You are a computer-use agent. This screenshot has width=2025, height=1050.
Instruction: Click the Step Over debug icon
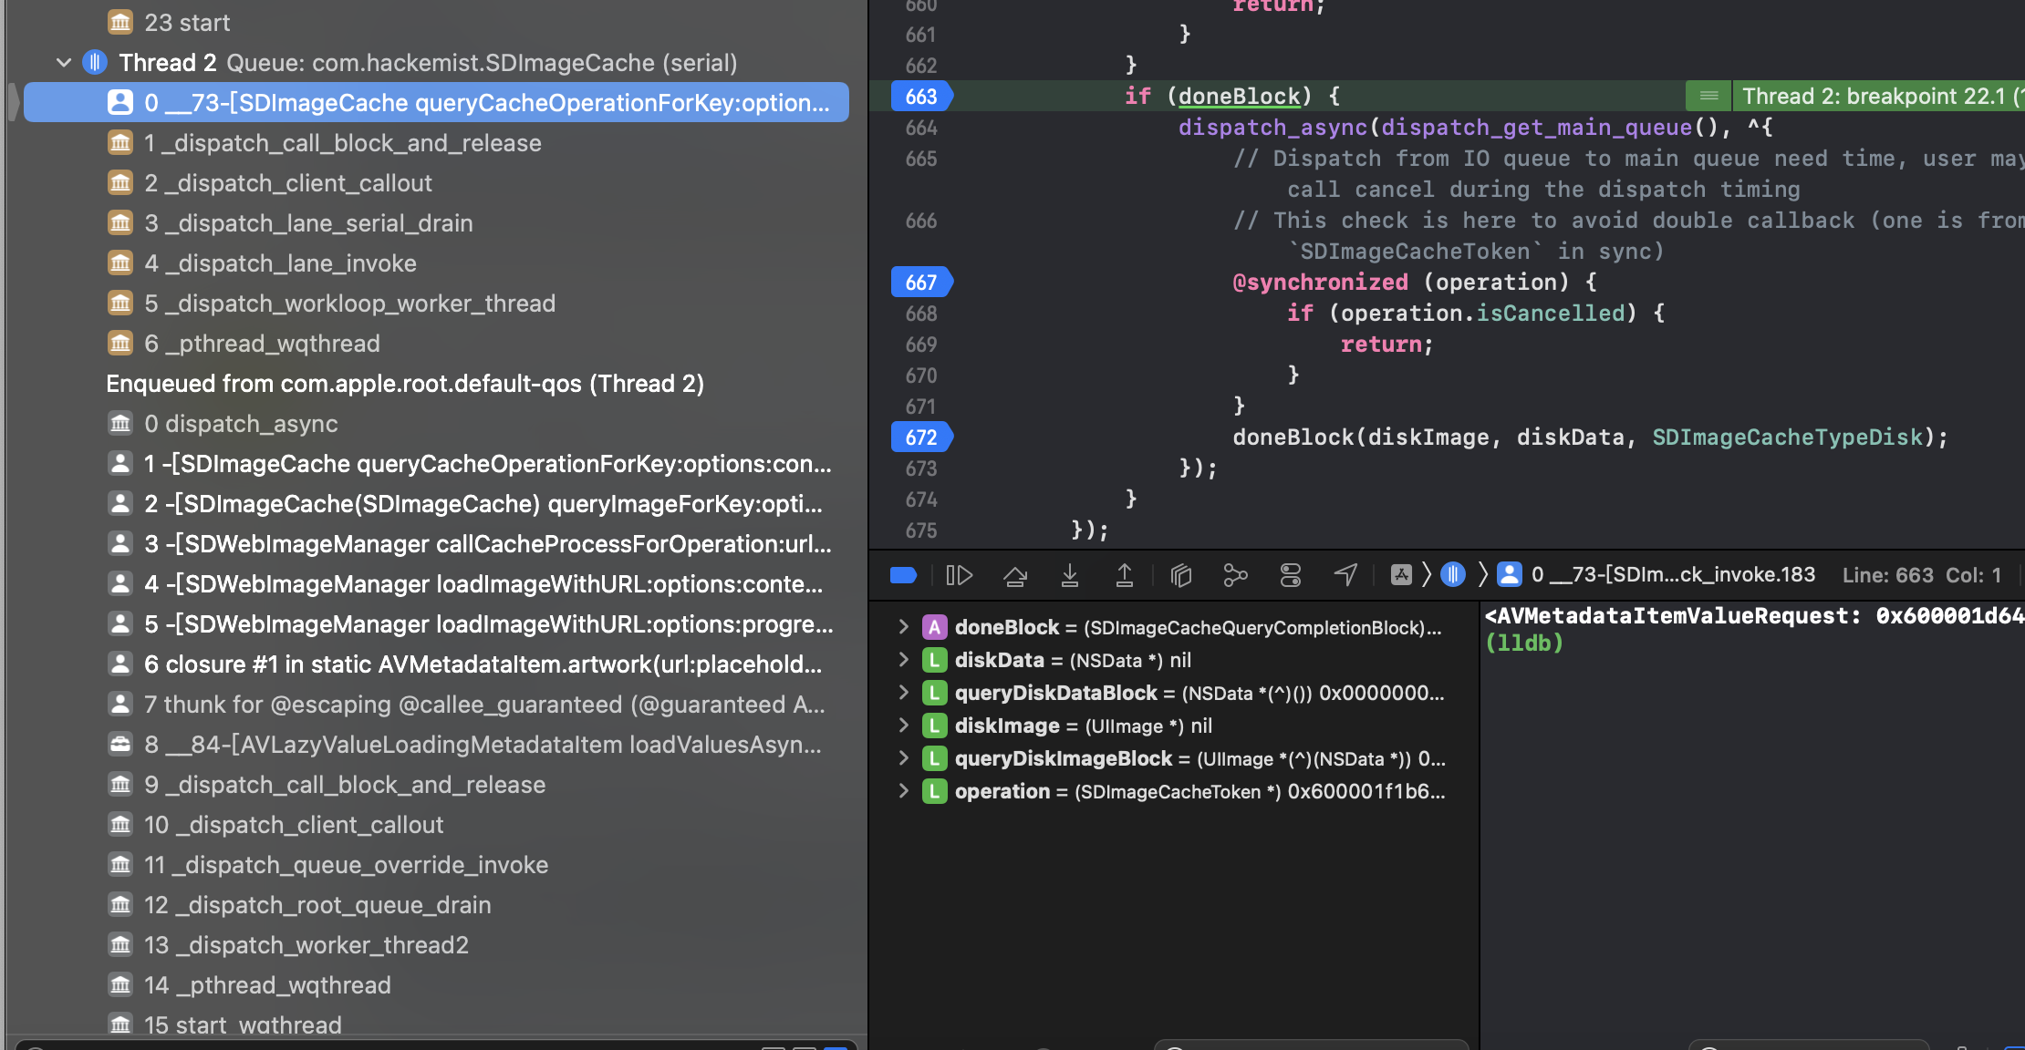coord(1015,575)
